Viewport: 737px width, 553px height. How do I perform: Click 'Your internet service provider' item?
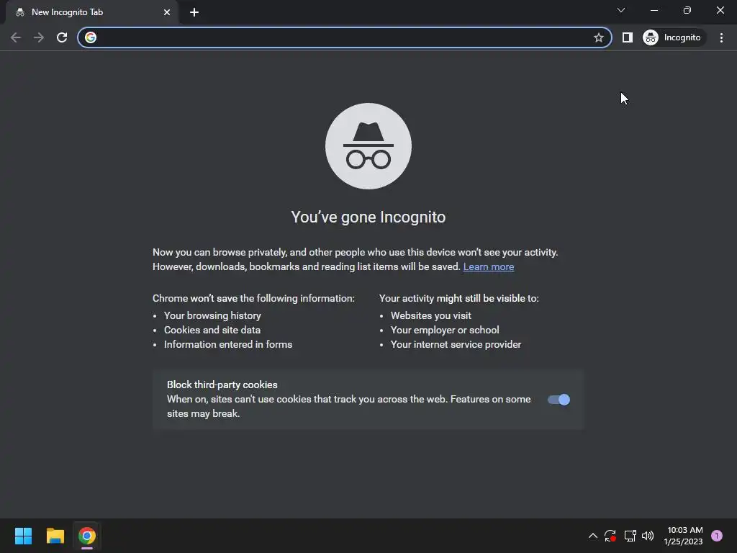tap(456, 345)
